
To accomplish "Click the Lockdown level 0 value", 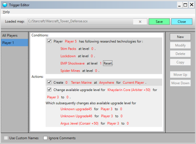I will tap(92, 56).
